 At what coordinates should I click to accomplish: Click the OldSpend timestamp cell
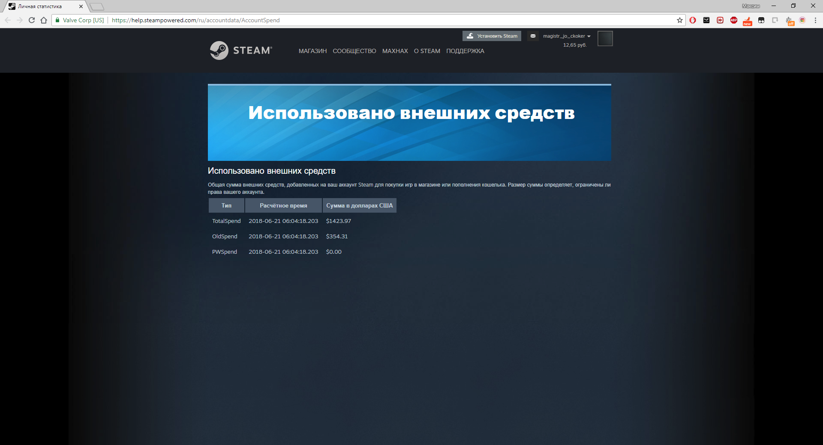[x=283, y=236]
